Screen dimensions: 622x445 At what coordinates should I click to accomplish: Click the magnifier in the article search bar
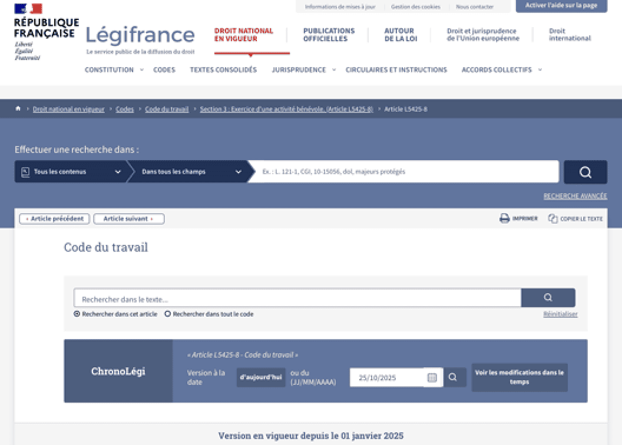(548, 298)
